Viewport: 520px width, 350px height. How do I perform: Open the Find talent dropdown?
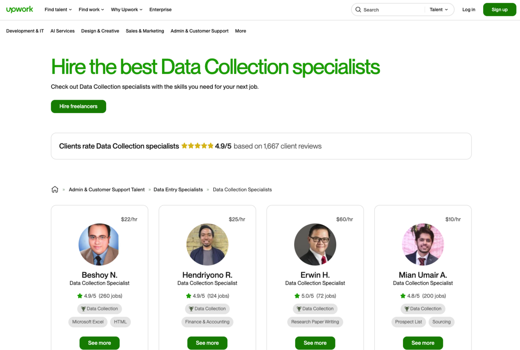pos(58,9)
